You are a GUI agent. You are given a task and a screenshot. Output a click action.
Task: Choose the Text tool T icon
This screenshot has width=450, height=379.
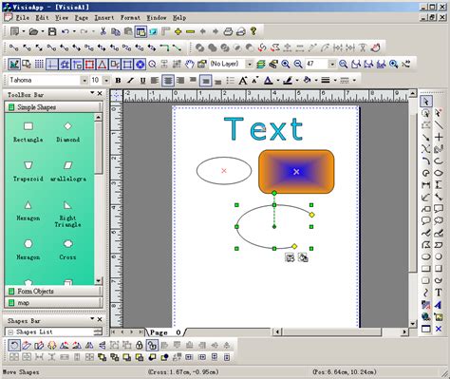pos(439,293)
